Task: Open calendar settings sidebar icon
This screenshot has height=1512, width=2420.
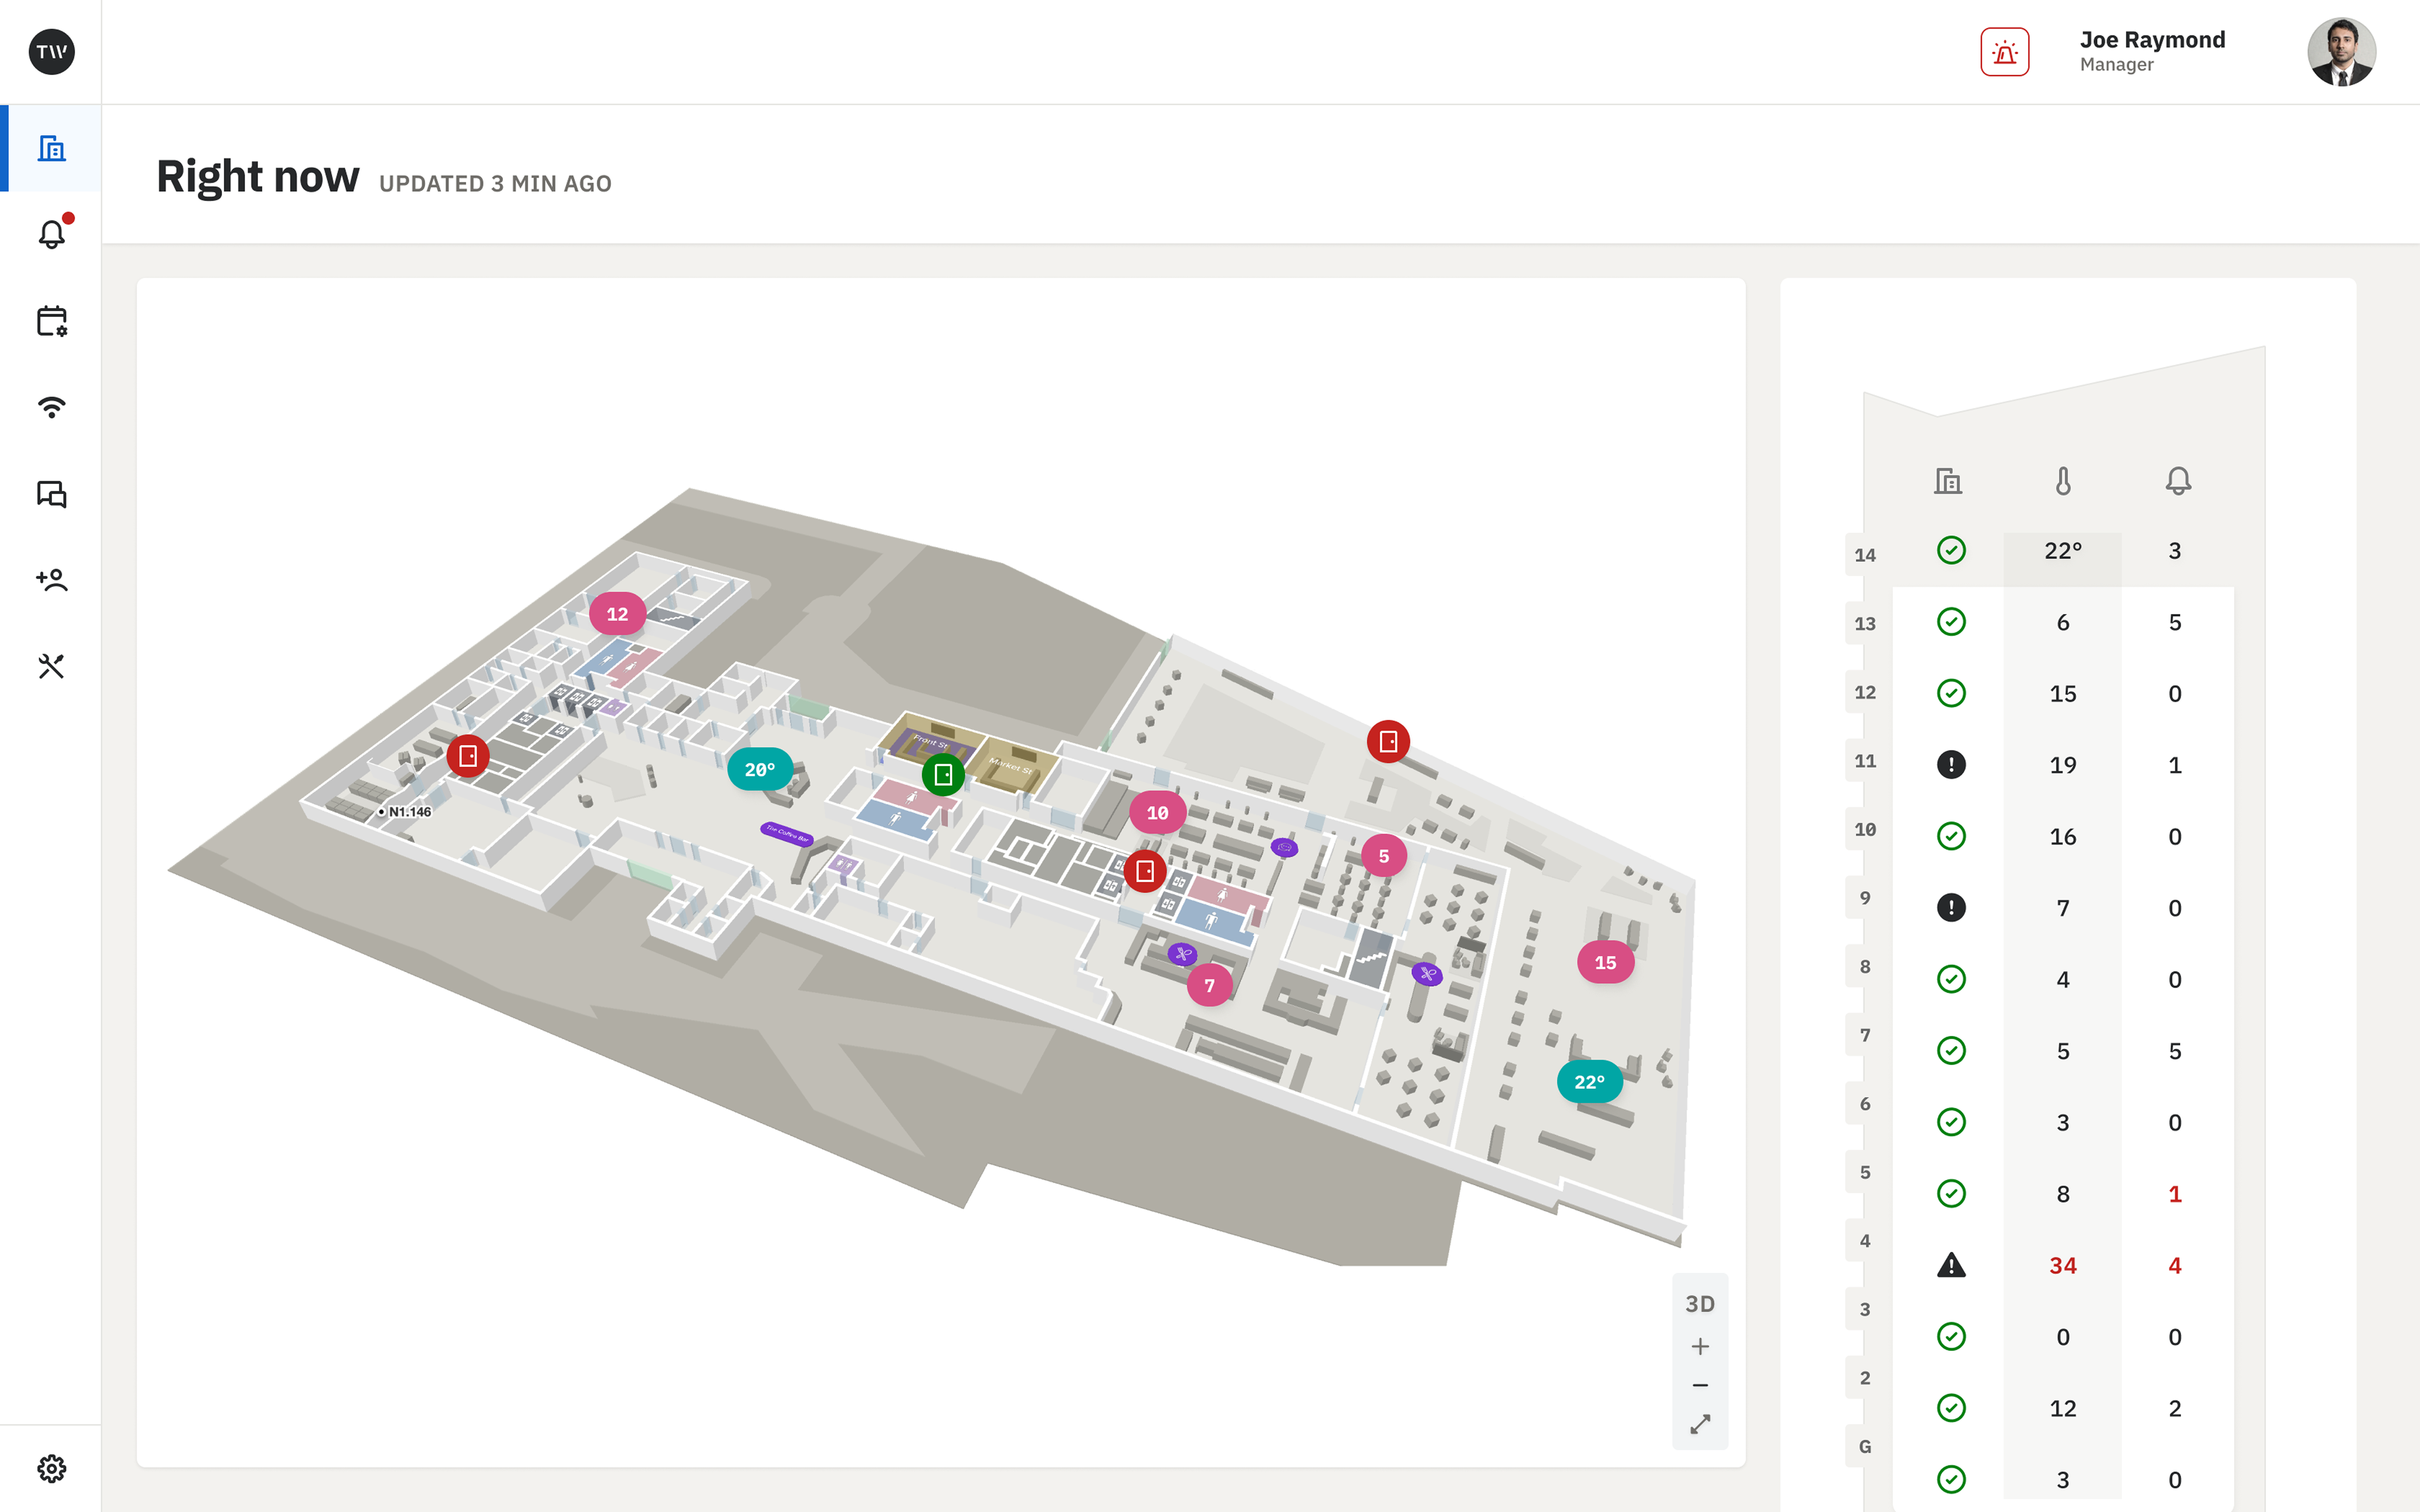Action: tap(52, 321)
